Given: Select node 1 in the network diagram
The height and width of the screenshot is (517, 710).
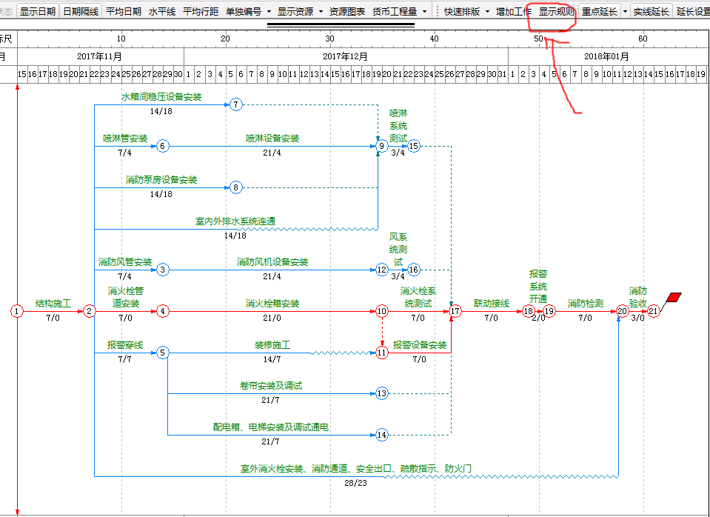Looking at the screenshot, I should [17, 311].
